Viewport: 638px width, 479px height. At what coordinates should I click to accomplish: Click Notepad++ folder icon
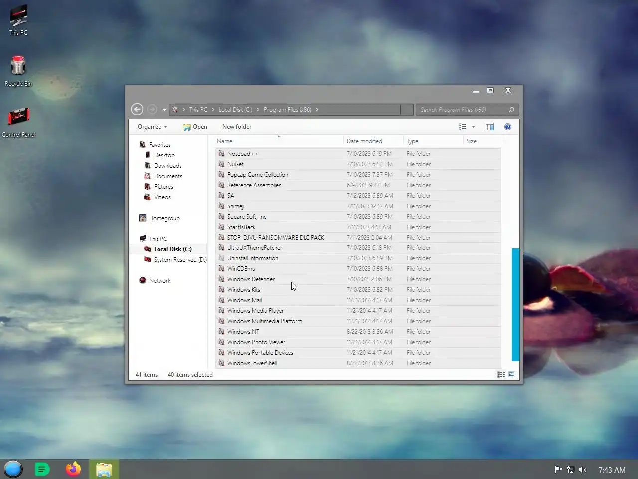coord(221,154)
